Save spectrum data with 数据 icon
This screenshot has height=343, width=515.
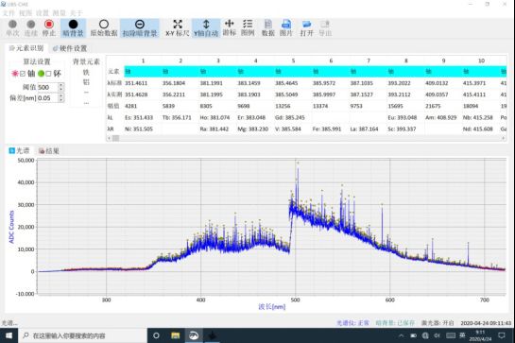coord(268,28)
